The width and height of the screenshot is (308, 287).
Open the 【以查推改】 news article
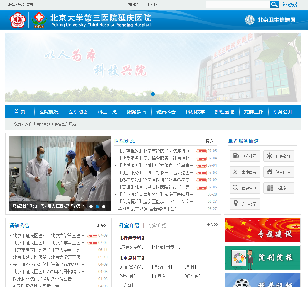156,151
